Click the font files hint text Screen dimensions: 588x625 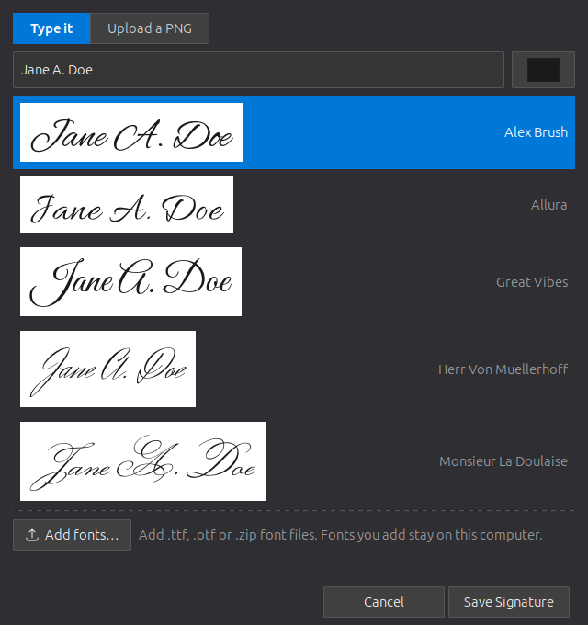(x=341, y=535)
